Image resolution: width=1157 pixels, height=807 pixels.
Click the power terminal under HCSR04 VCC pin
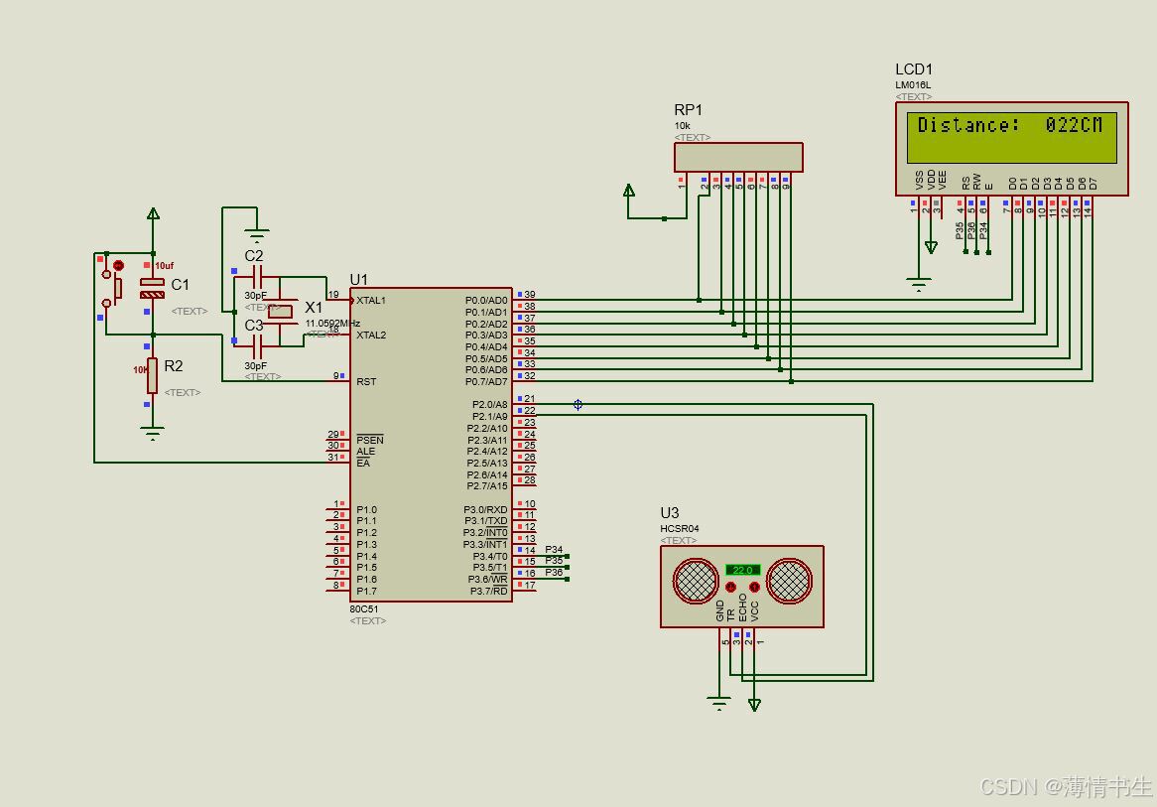tap(754, 705)
